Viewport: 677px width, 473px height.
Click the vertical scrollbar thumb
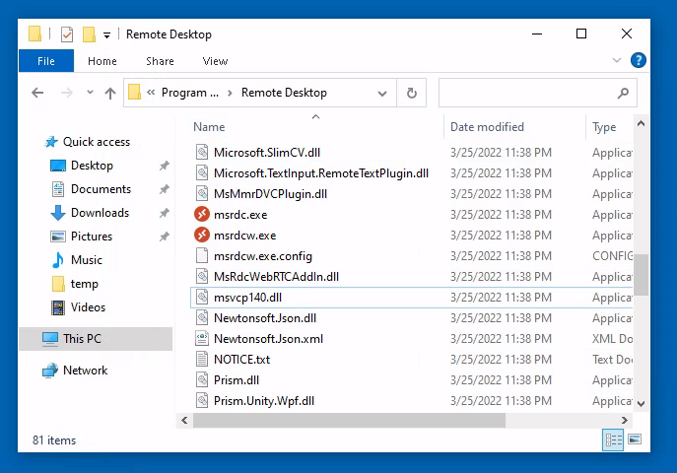(642, 275)
